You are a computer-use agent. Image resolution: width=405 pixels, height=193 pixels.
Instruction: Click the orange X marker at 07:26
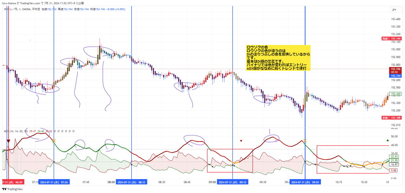click(54, 141)
